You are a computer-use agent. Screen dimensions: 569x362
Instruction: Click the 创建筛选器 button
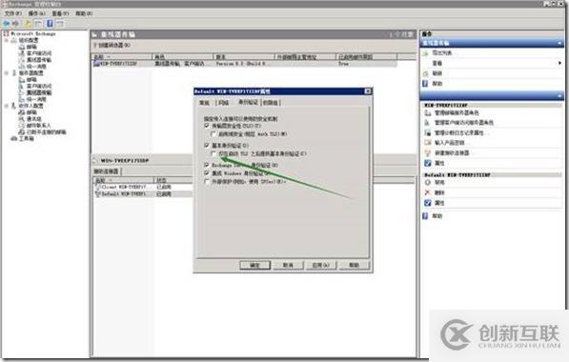(x=112, y=45)
